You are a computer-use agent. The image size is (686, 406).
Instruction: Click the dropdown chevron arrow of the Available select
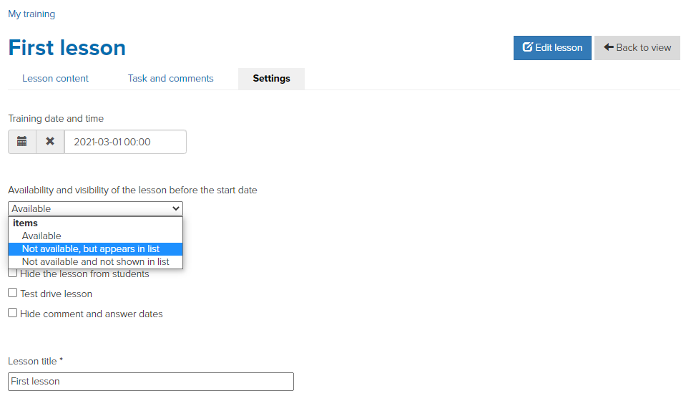click(176, 208)
